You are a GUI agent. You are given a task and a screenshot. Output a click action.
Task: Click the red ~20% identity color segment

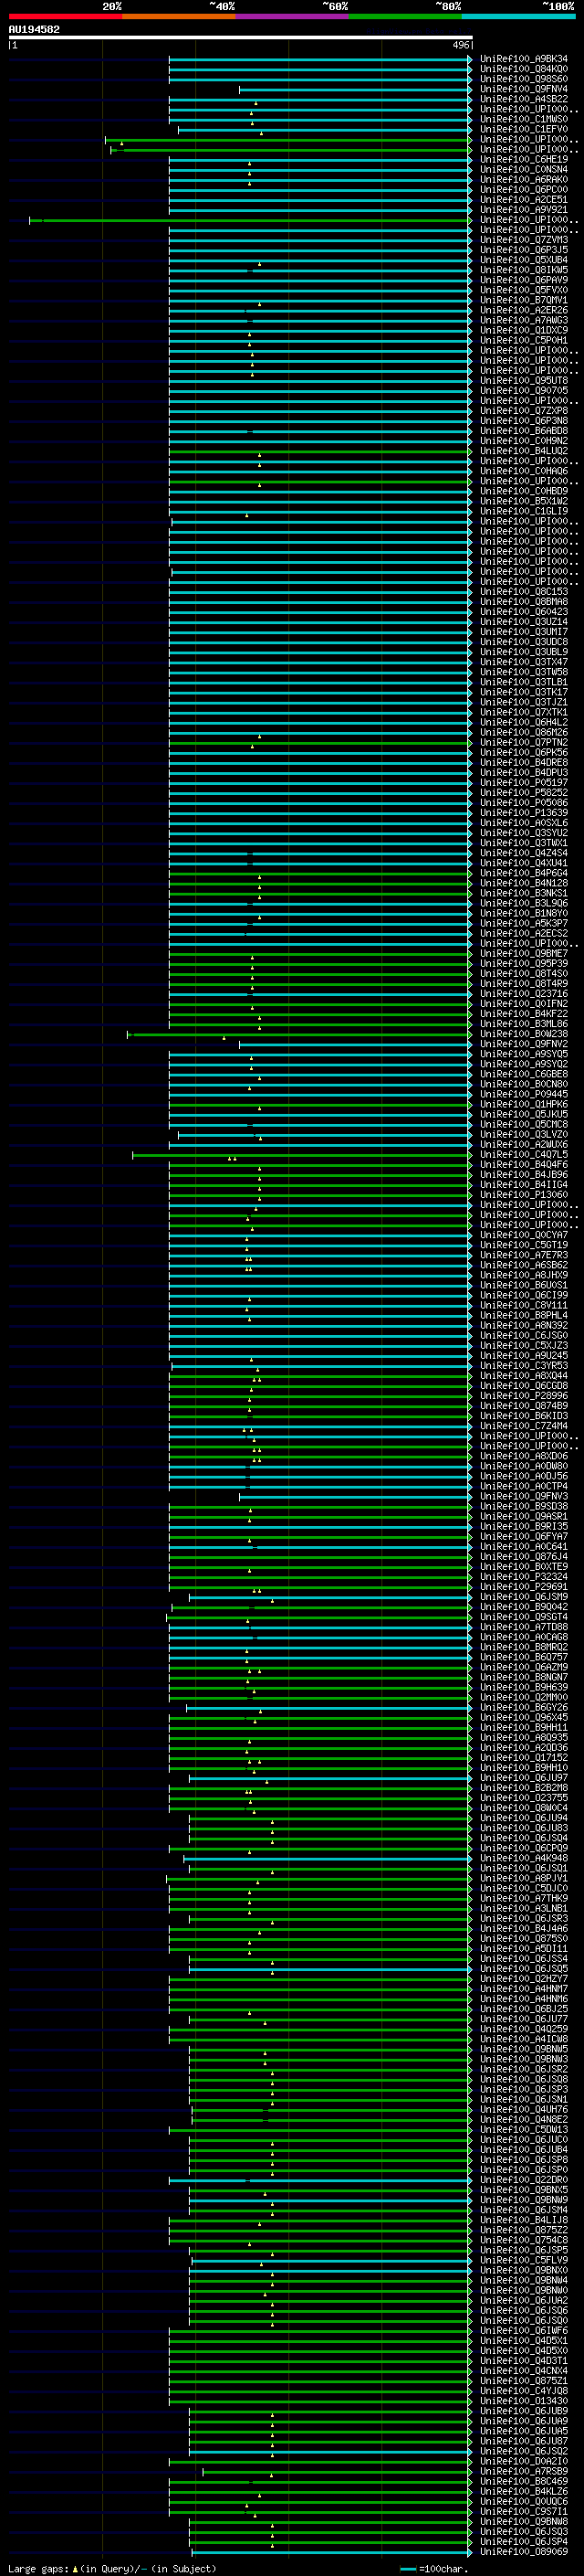(x=65, y=16)
